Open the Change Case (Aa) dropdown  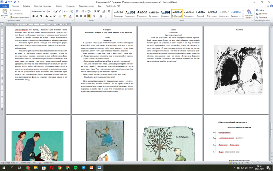tap(65, 12)
